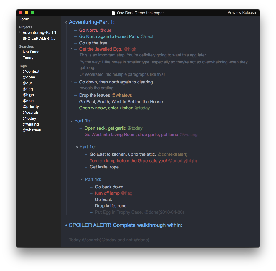Click the @done(2016-04-20) tag
The image size is (276, 271).
[x=164, y=212]
